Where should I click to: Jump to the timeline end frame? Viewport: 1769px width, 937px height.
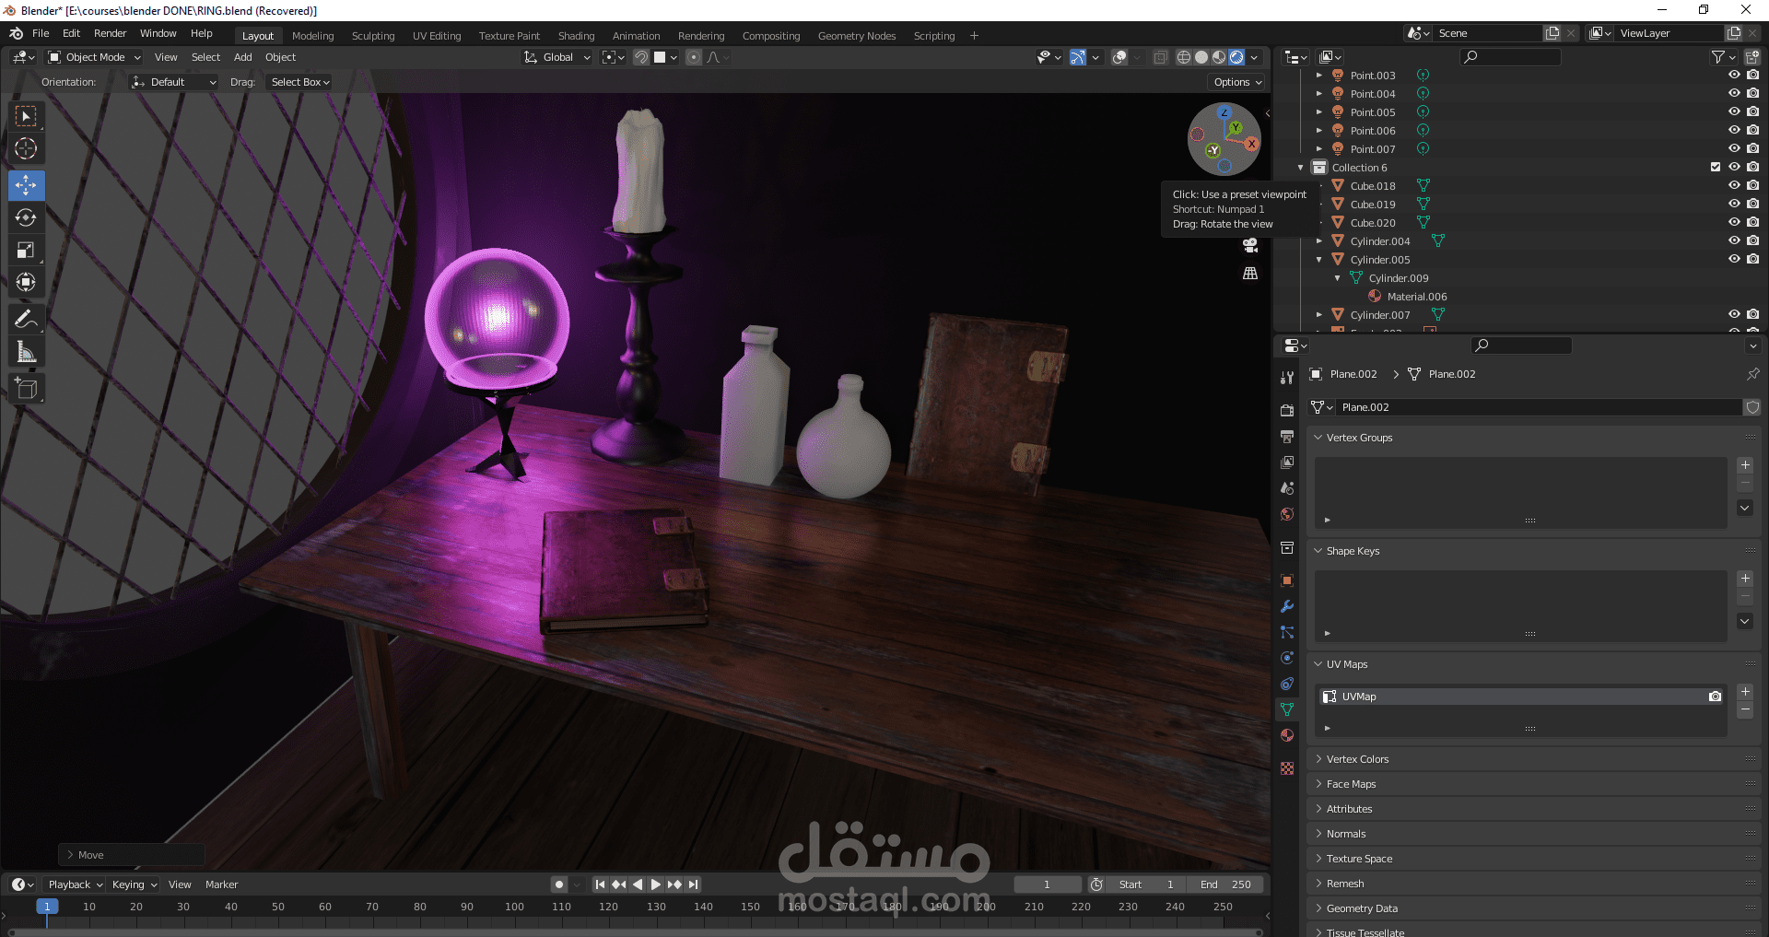click(694, 884)
